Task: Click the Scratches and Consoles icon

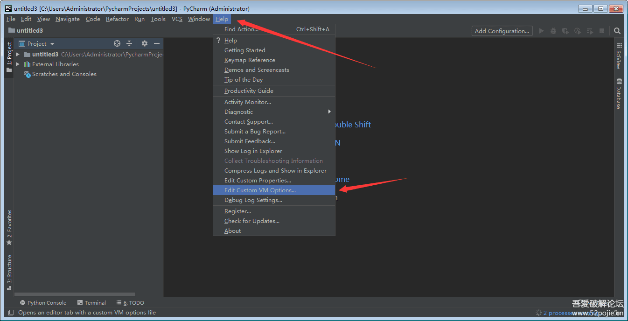Action: [x=27, y=74]
